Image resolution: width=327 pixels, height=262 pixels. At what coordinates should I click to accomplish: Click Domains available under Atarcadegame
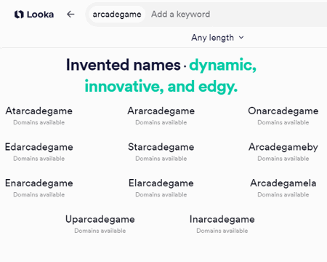pyautogui.click(x=39, y=122)
